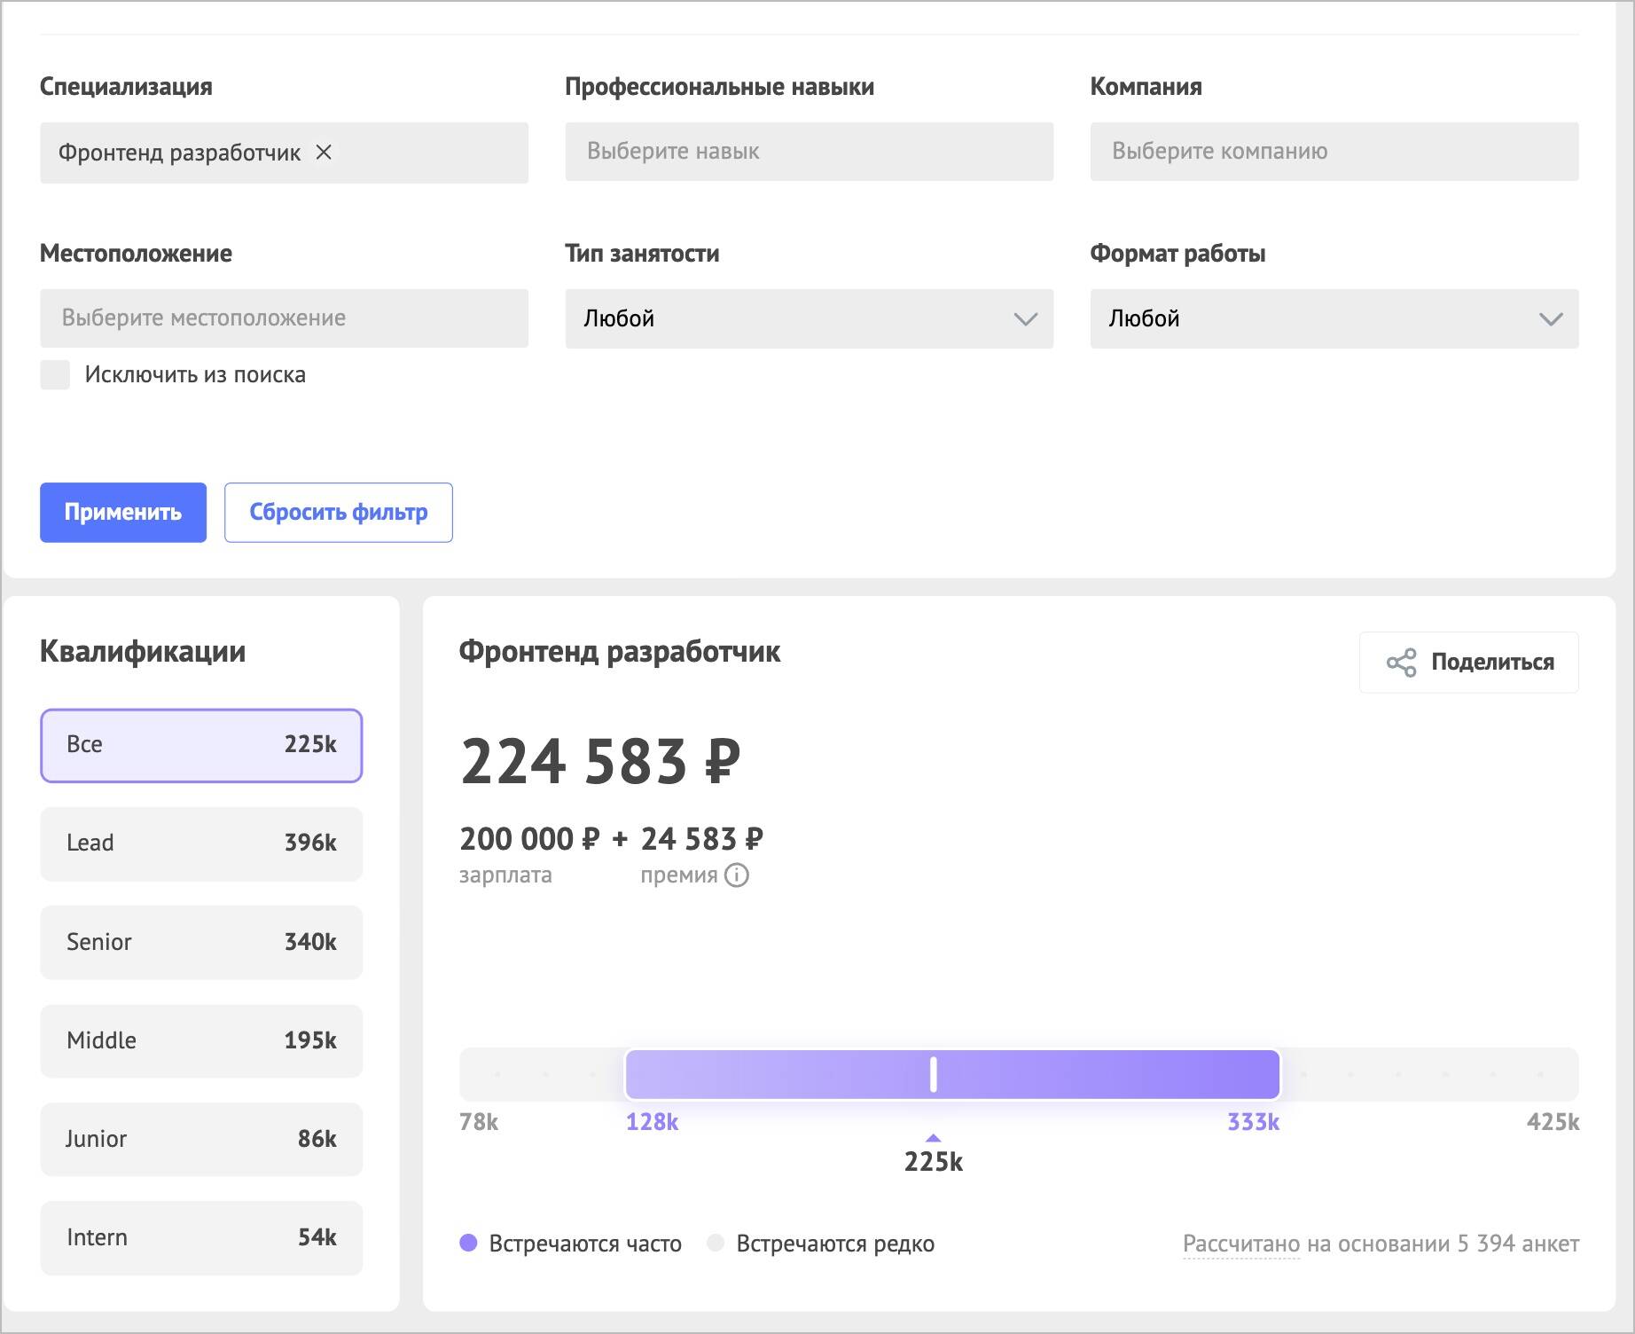This screenshot has width=1635, height=1334.
Task: Remove the Фронтенд разработчик specialization tag
Action: tap(324, 153)
